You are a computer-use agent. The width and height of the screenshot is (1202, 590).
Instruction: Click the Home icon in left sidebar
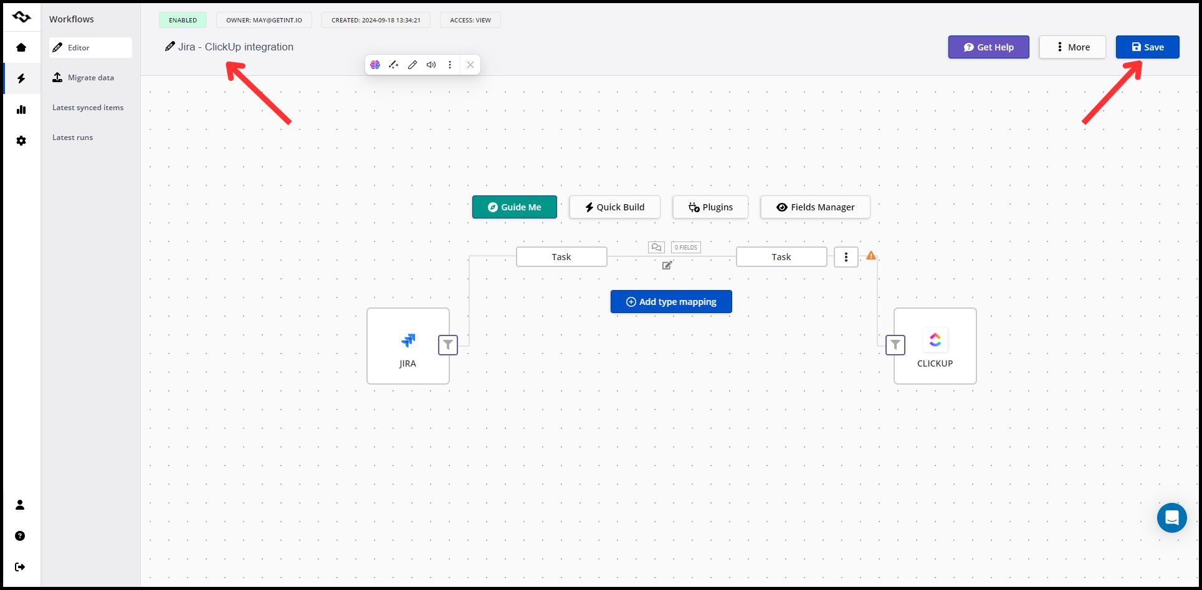(21, 47)
